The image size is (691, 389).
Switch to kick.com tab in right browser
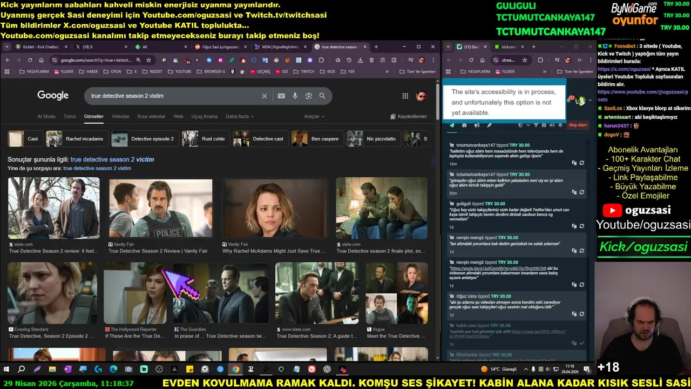[509, 47]
